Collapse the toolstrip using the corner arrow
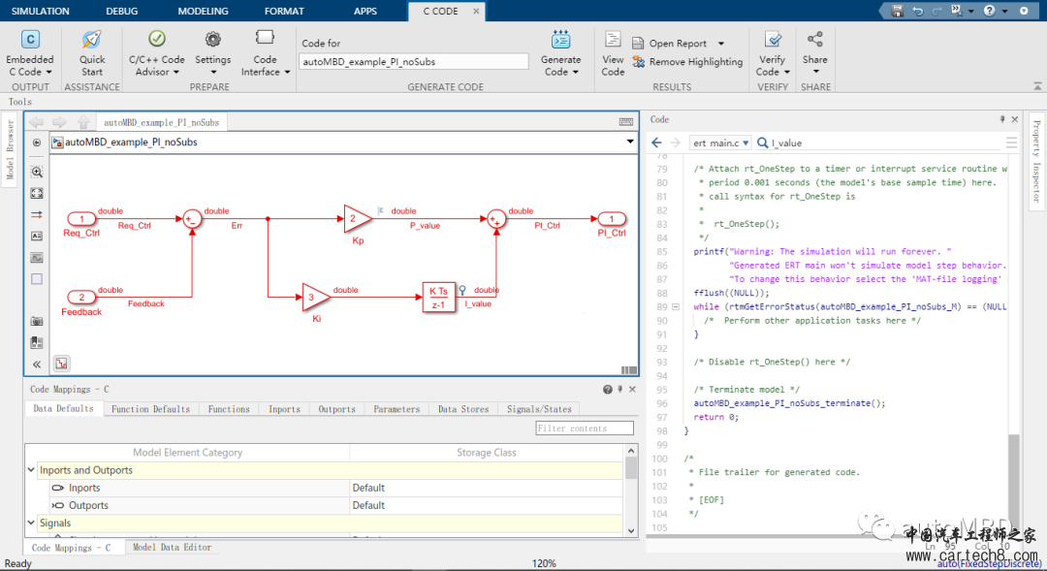This screenshot has height=571, width=1047. pyautogui.click(x=1037, y=86)
